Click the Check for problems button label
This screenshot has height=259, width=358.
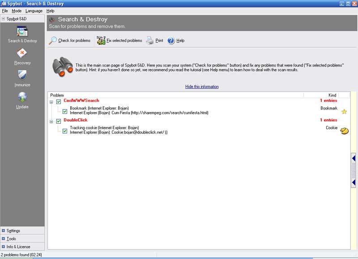click(x=74, y=41)
